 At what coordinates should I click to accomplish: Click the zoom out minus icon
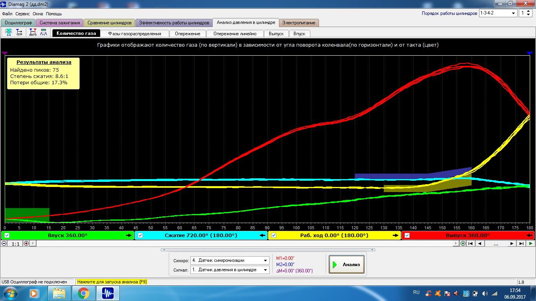click(x=4, y=243)
